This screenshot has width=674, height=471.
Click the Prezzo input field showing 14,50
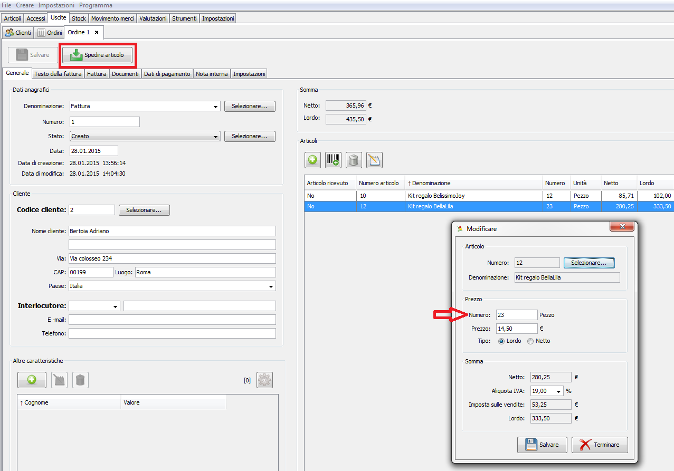pyautogui.click(x=516, y=329)
